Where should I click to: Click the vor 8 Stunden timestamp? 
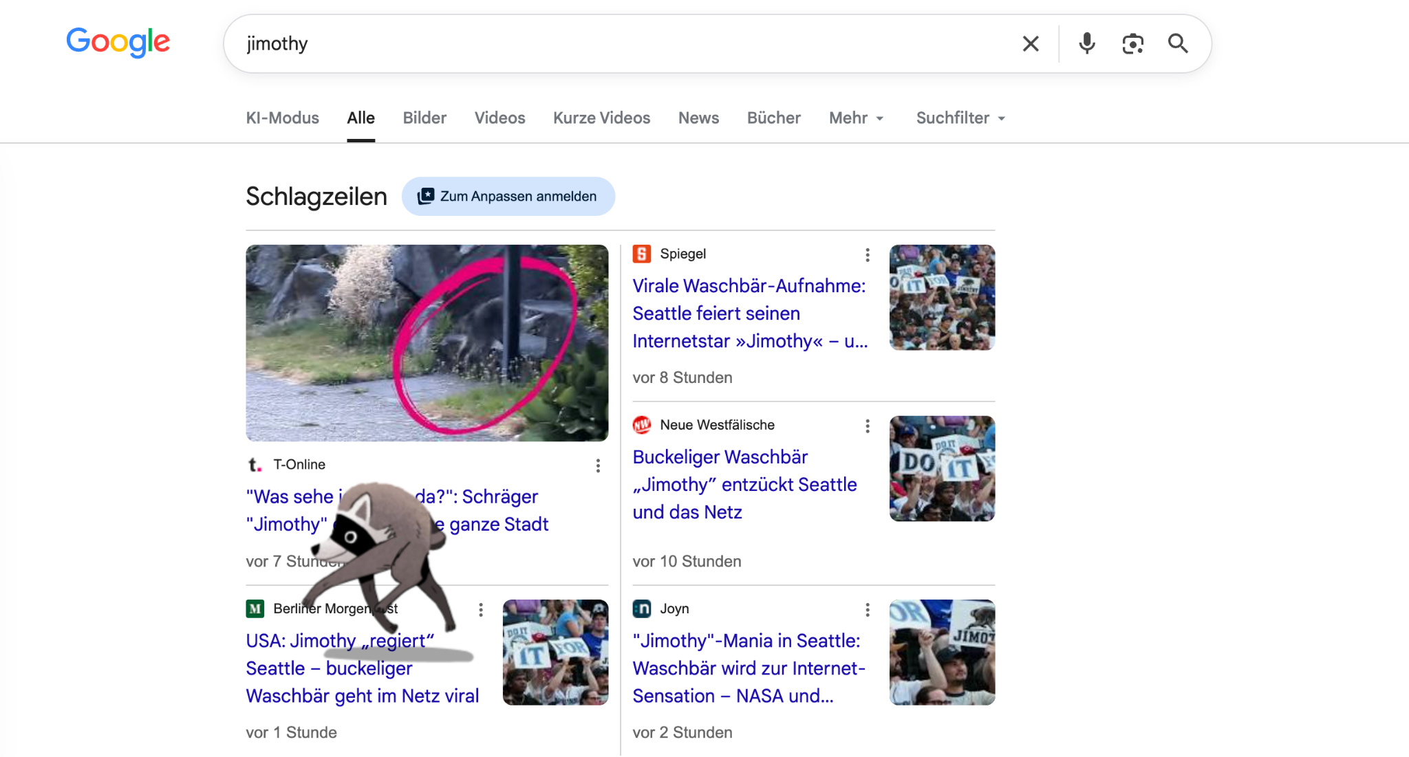point(682,377)
